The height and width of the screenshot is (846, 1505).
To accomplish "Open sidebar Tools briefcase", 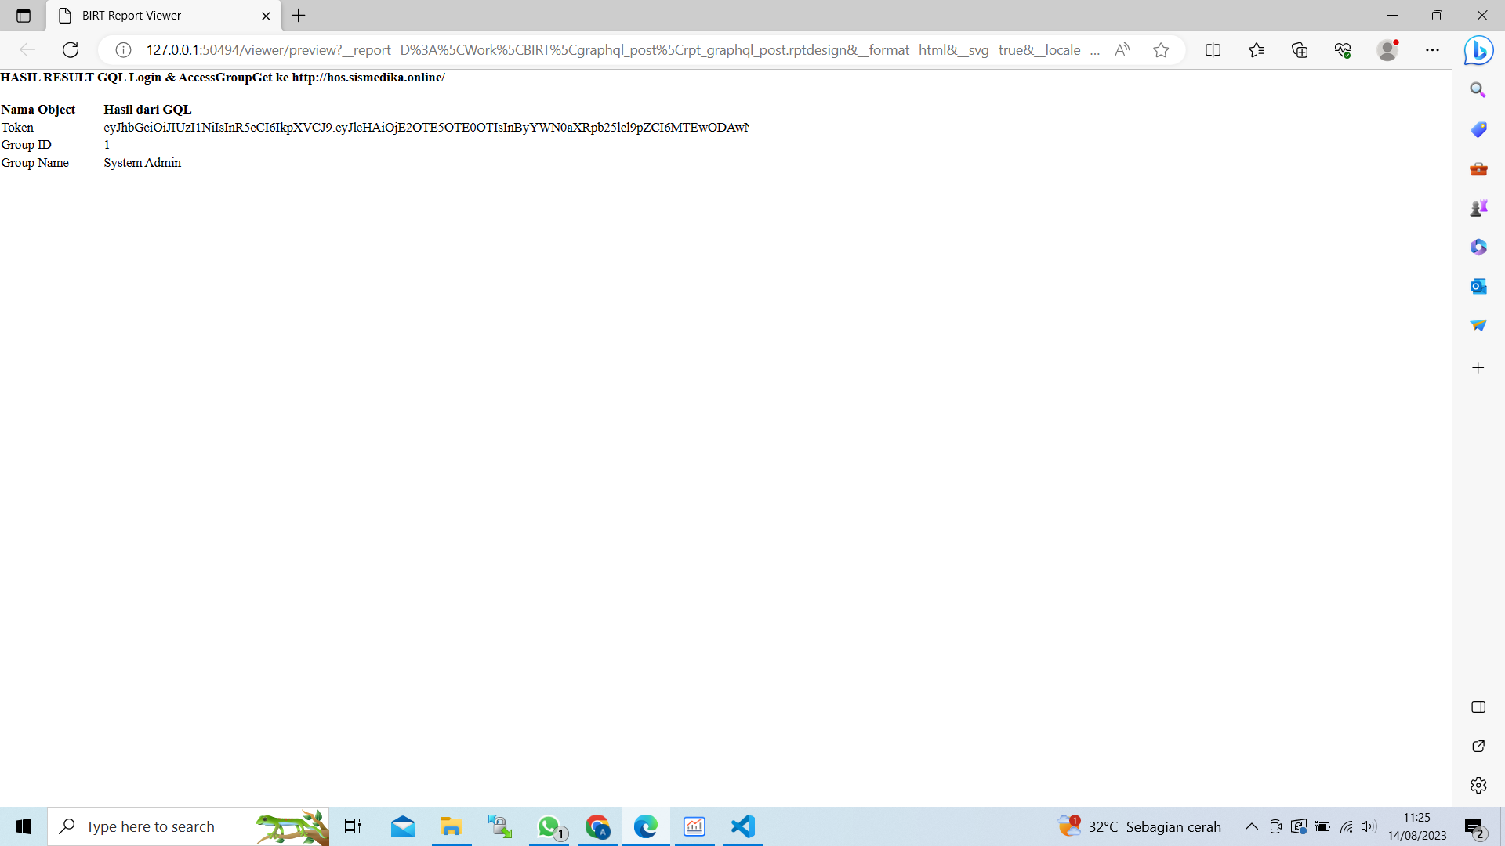I will click(1478, 168).
